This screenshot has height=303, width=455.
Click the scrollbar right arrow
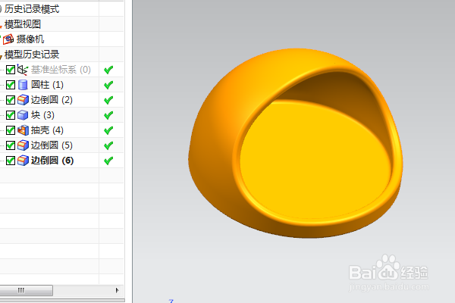pyautogui.click(x=117, y=290)
